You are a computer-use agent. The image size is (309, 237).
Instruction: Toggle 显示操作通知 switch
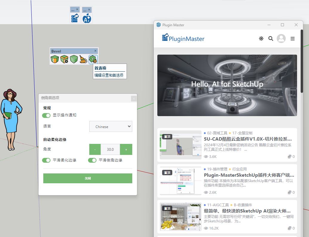click(x=46, y=115)
